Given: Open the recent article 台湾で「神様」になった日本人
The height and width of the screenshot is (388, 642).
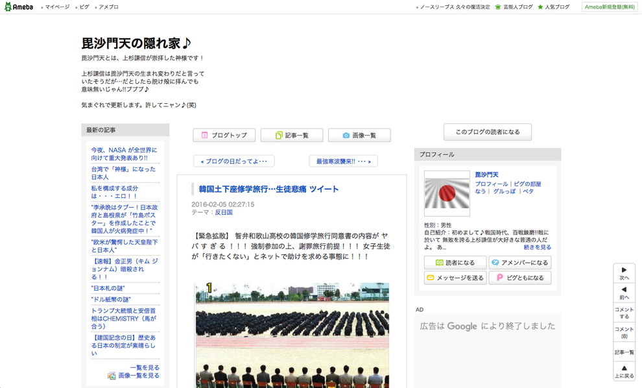Looking at the screenshot, I should [123, 173].
